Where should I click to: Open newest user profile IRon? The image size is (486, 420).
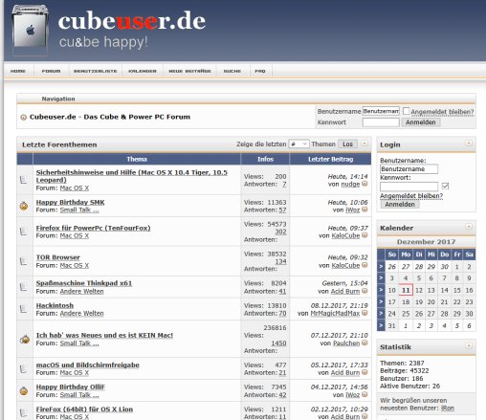[448, 408]
